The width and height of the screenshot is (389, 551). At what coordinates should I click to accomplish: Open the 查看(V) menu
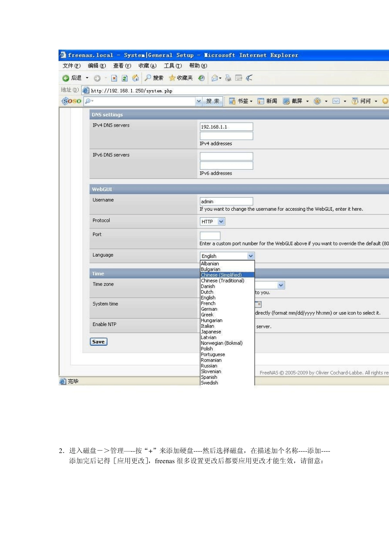[x=122, y=66]
